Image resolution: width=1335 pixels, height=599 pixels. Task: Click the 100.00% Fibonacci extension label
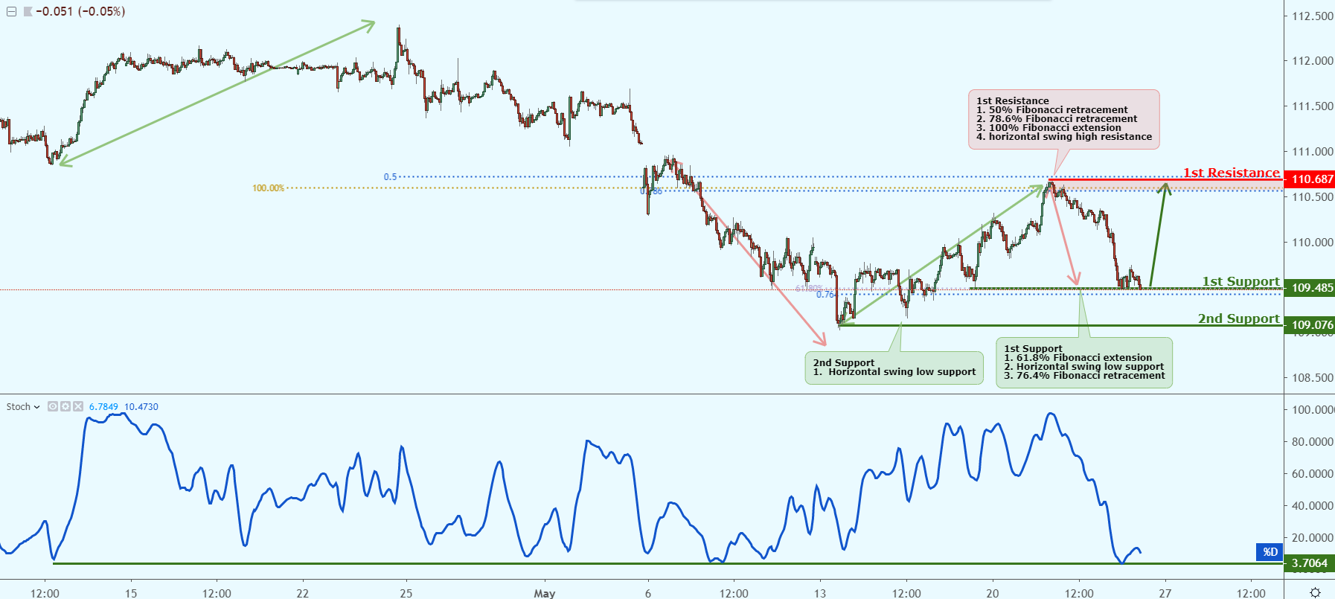tap(268, 188)
